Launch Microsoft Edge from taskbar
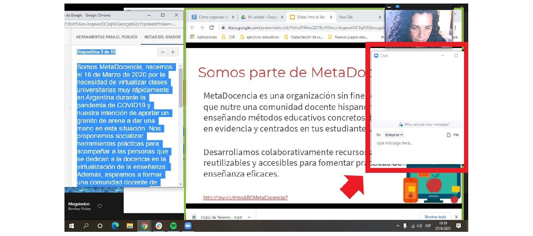 [115, 226]
